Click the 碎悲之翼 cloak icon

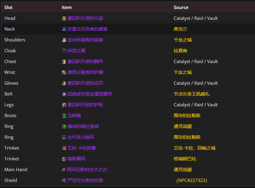click(x=64, y=51)
